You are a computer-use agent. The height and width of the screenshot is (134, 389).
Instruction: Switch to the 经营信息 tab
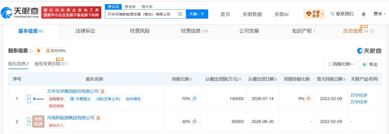click(195, 31)
